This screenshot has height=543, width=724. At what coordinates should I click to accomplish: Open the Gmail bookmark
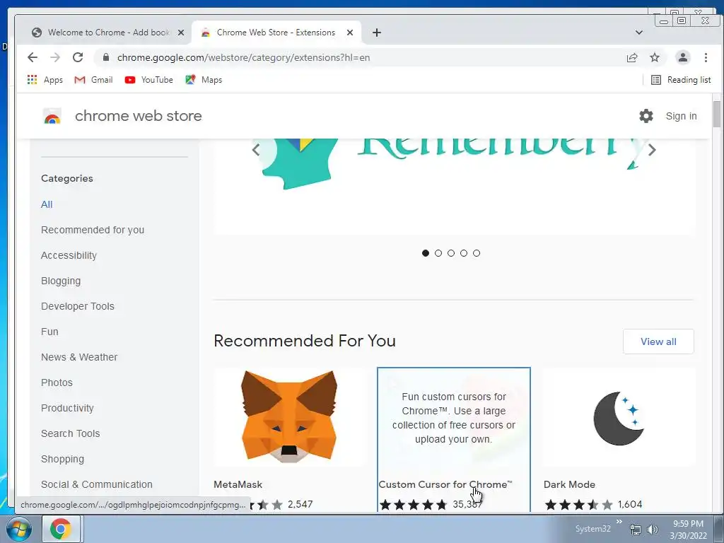(93, 80)
